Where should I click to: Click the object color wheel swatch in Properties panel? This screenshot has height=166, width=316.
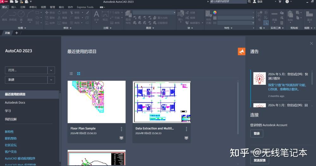215,13
